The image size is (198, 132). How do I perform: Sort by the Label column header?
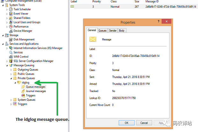click(x=80, y=2)
